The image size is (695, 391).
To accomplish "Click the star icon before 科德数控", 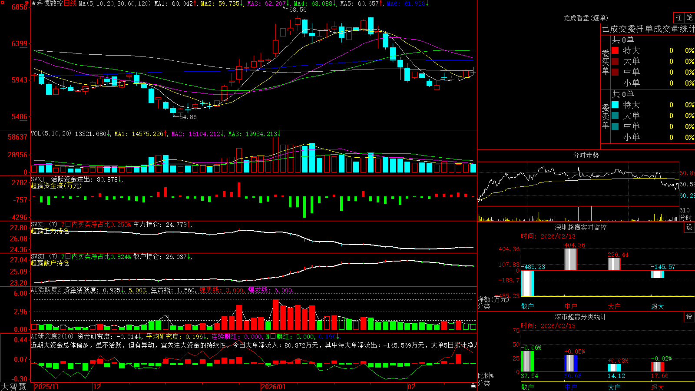I will tap(33, 3).
